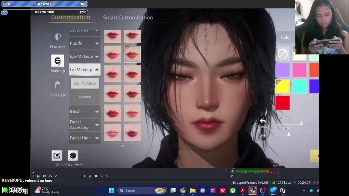Switch to the Customization tab
The image size is (349, 196).
71,17
